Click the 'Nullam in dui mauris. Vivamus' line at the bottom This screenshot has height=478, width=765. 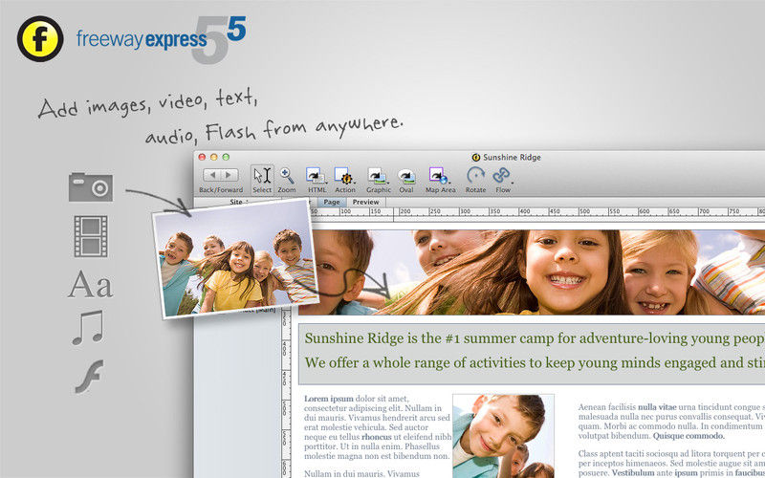point(361,473)
